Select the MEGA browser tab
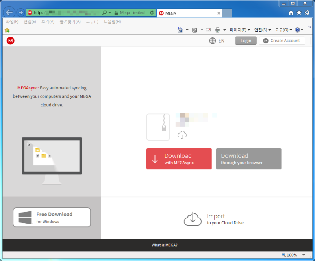The height and width of the screenshot is (261, 315). (189, 13)
